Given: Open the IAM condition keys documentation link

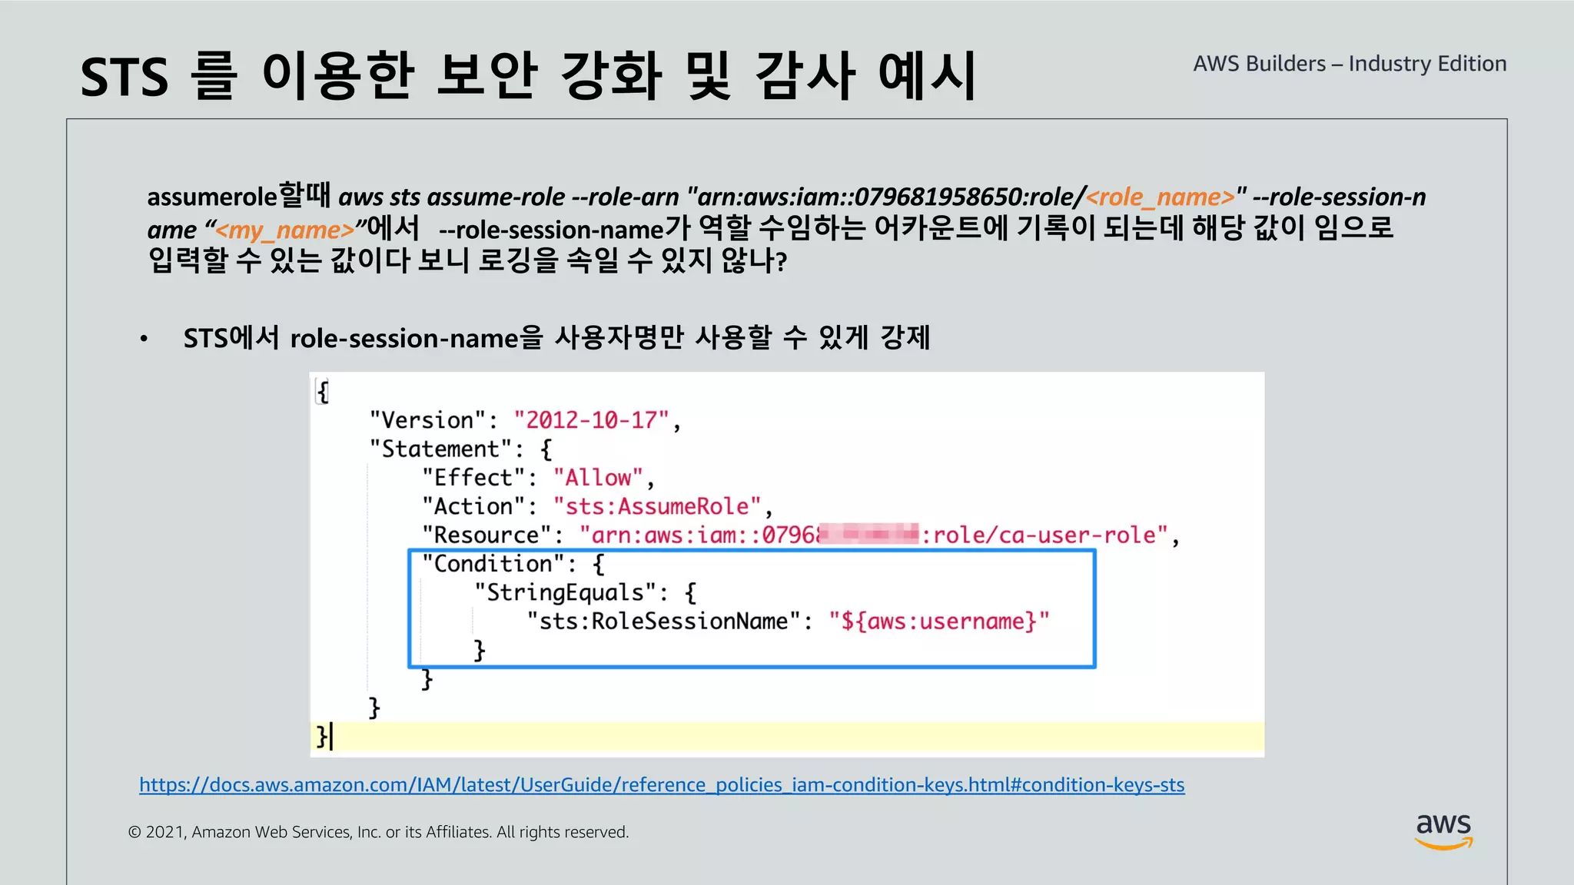Looking at the screenshot, I should [662, 784].
